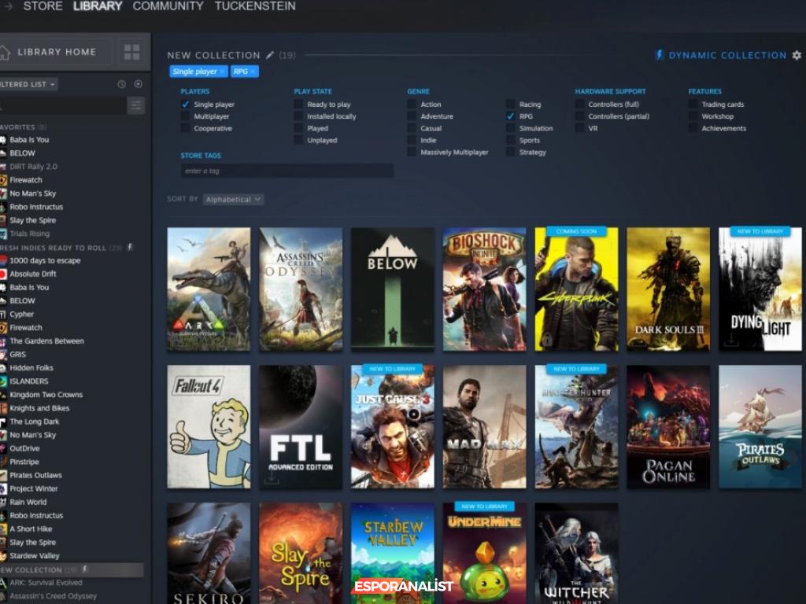Click the recent activity clock icon
This screenshot has height=604, width=806.
121,83
